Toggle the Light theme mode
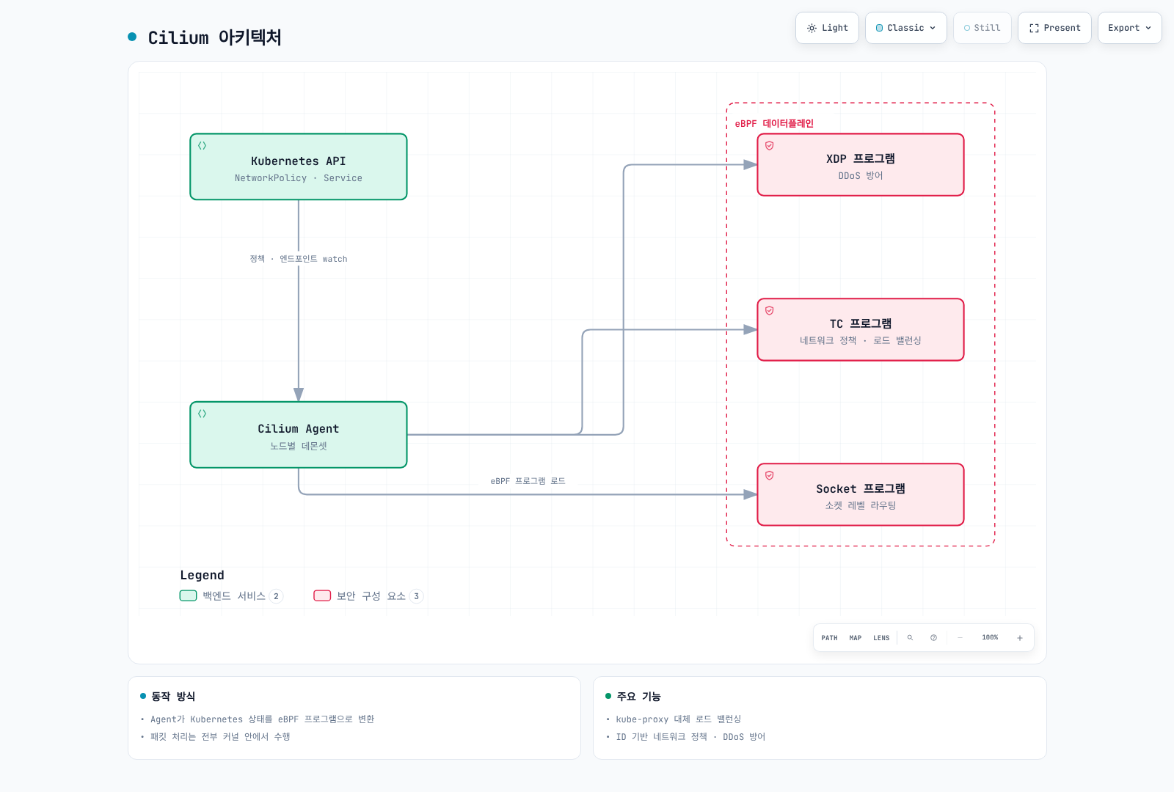Viewport: 1174px width, 792px height. [827, 28]
